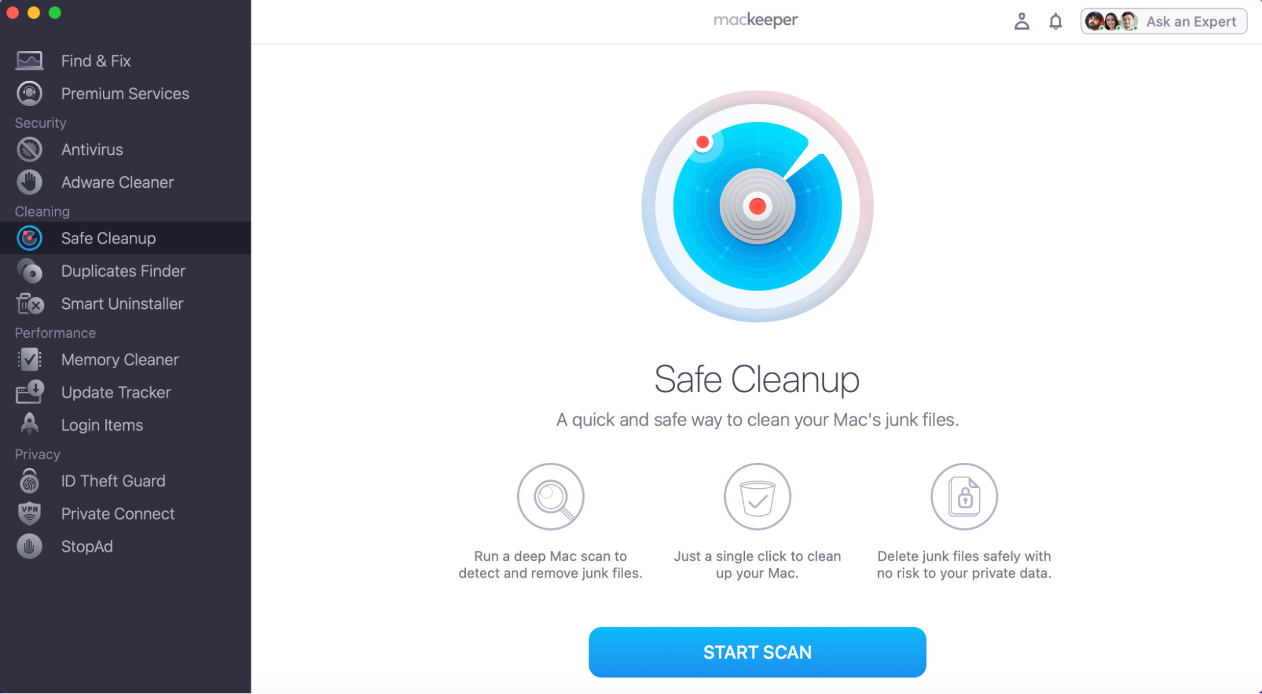The width and height of the screenshot is (1262, 694).
Task: Click the Safe Cleanup radar icon
Action: 28,238
